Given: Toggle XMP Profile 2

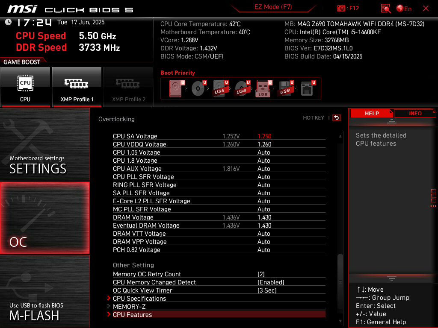Looking at the screenshot, I should [128, 87].
